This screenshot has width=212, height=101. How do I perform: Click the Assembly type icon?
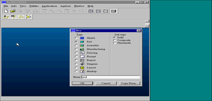[82, 45]
